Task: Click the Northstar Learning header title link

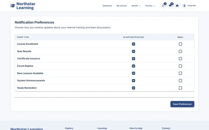Action: point(26,6)
